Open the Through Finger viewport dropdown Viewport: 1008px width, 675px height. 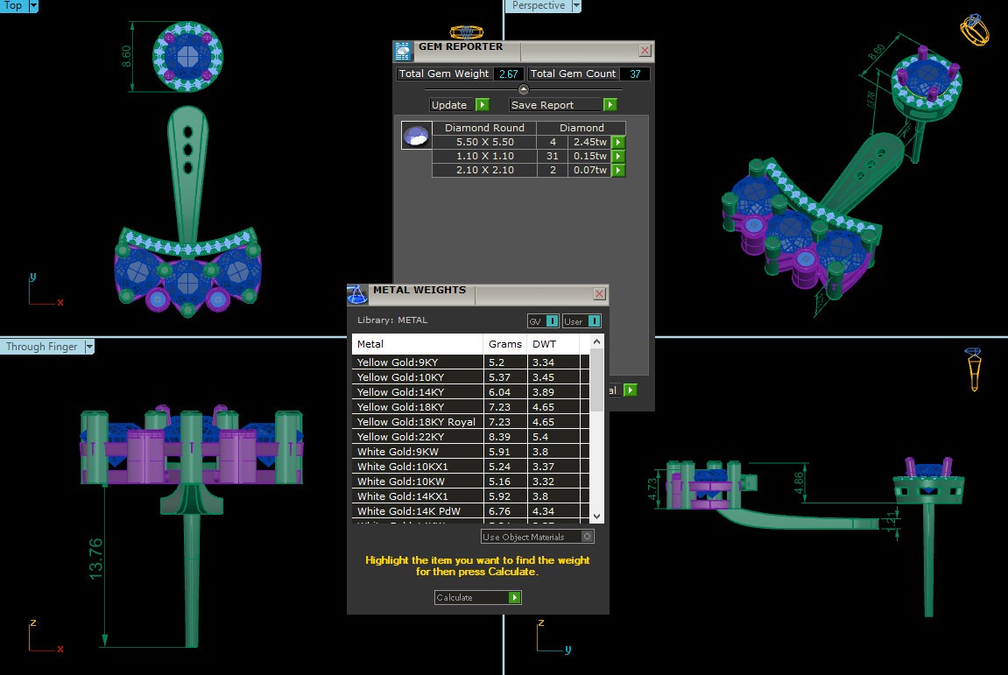pyautogui.click(x=88, y=347)
